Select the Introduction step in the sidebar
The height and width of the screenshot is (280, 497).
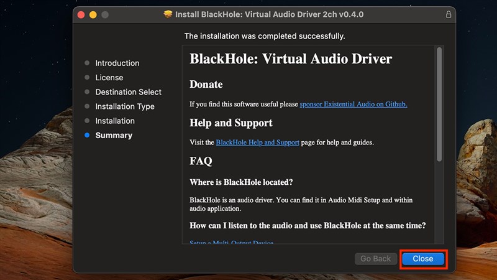click(117, 63)
